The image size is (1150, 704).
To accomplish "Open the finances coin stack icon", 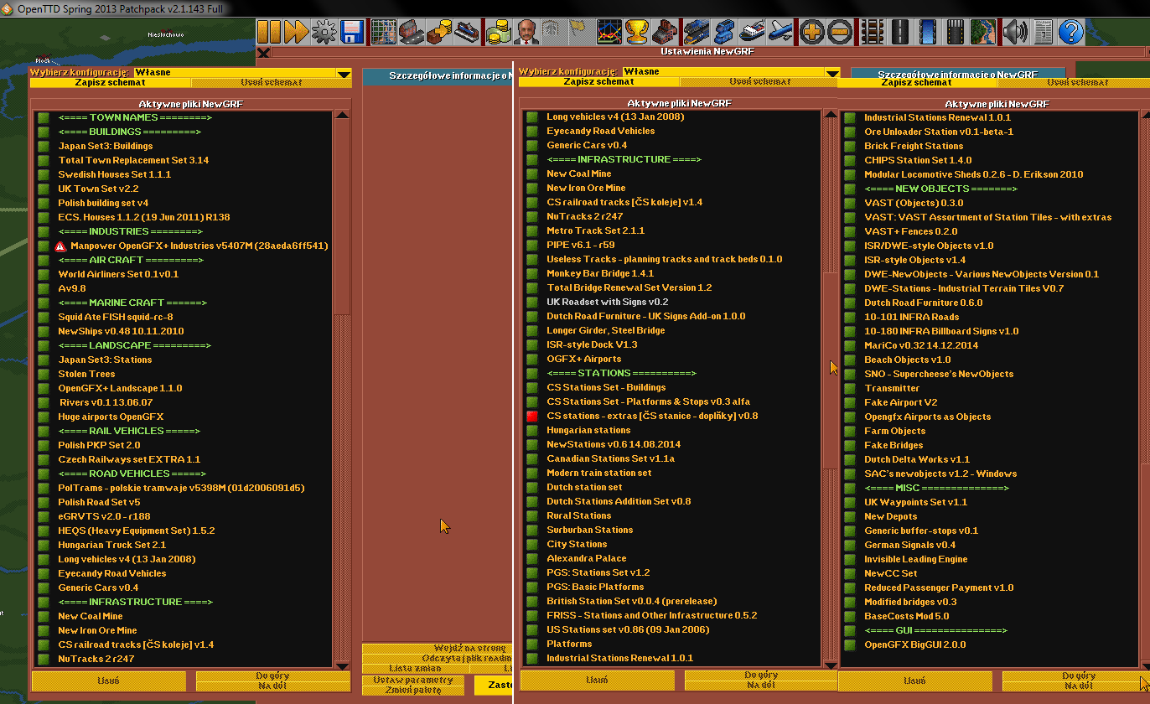I will tap(499, 33).
